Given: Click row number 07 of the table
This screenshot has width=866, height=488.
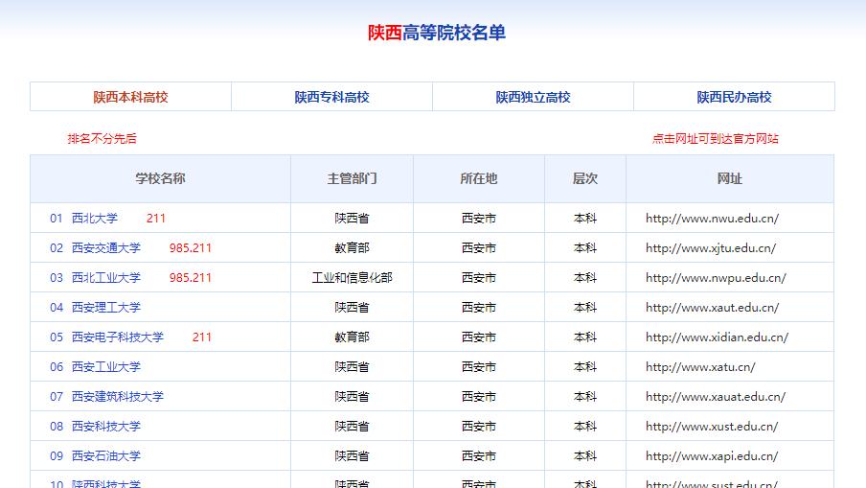Looking at the screenshot, I should (57, 397).
